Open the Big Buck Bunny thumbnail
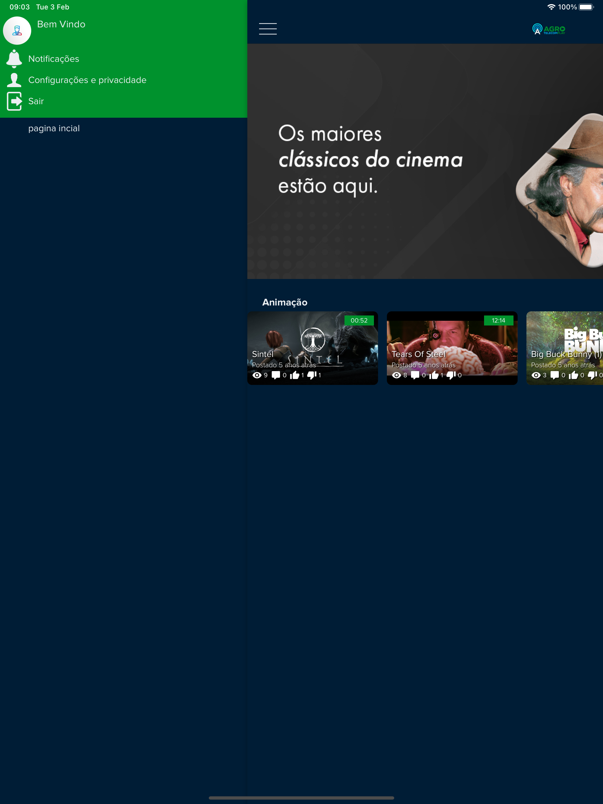Viewport: 603px width, 804px height. [x=564, y=348]
